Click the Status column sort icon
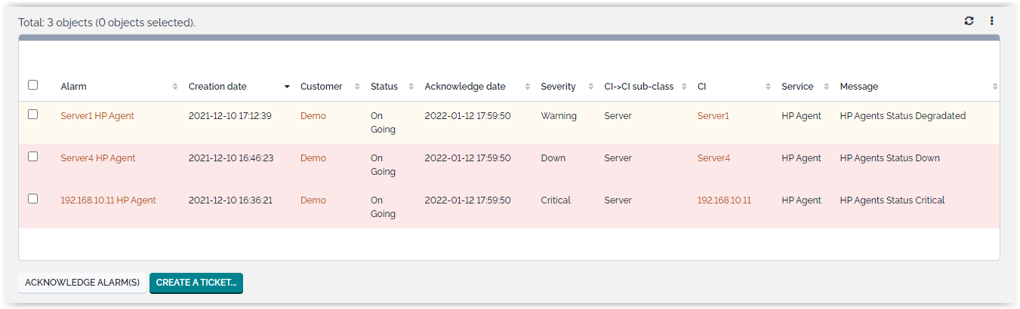This screenshot has width=1020, height=309. [x=411, y=87]
